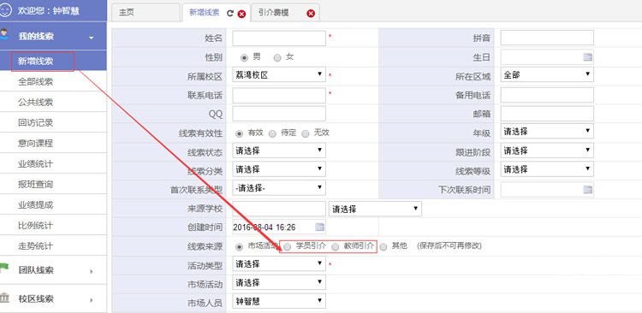
Task: Select the 男 gender radio button
Action: [245, 58]
